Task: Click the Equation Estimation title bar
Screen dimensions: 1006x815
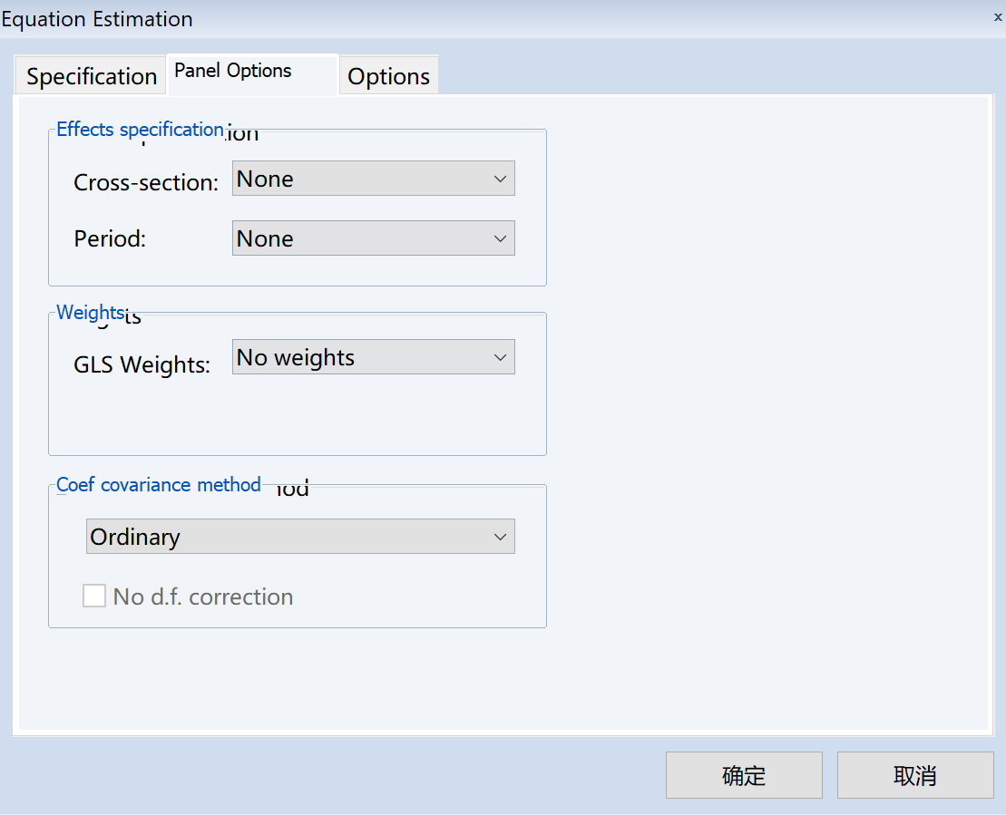Action: pos(454,18)
